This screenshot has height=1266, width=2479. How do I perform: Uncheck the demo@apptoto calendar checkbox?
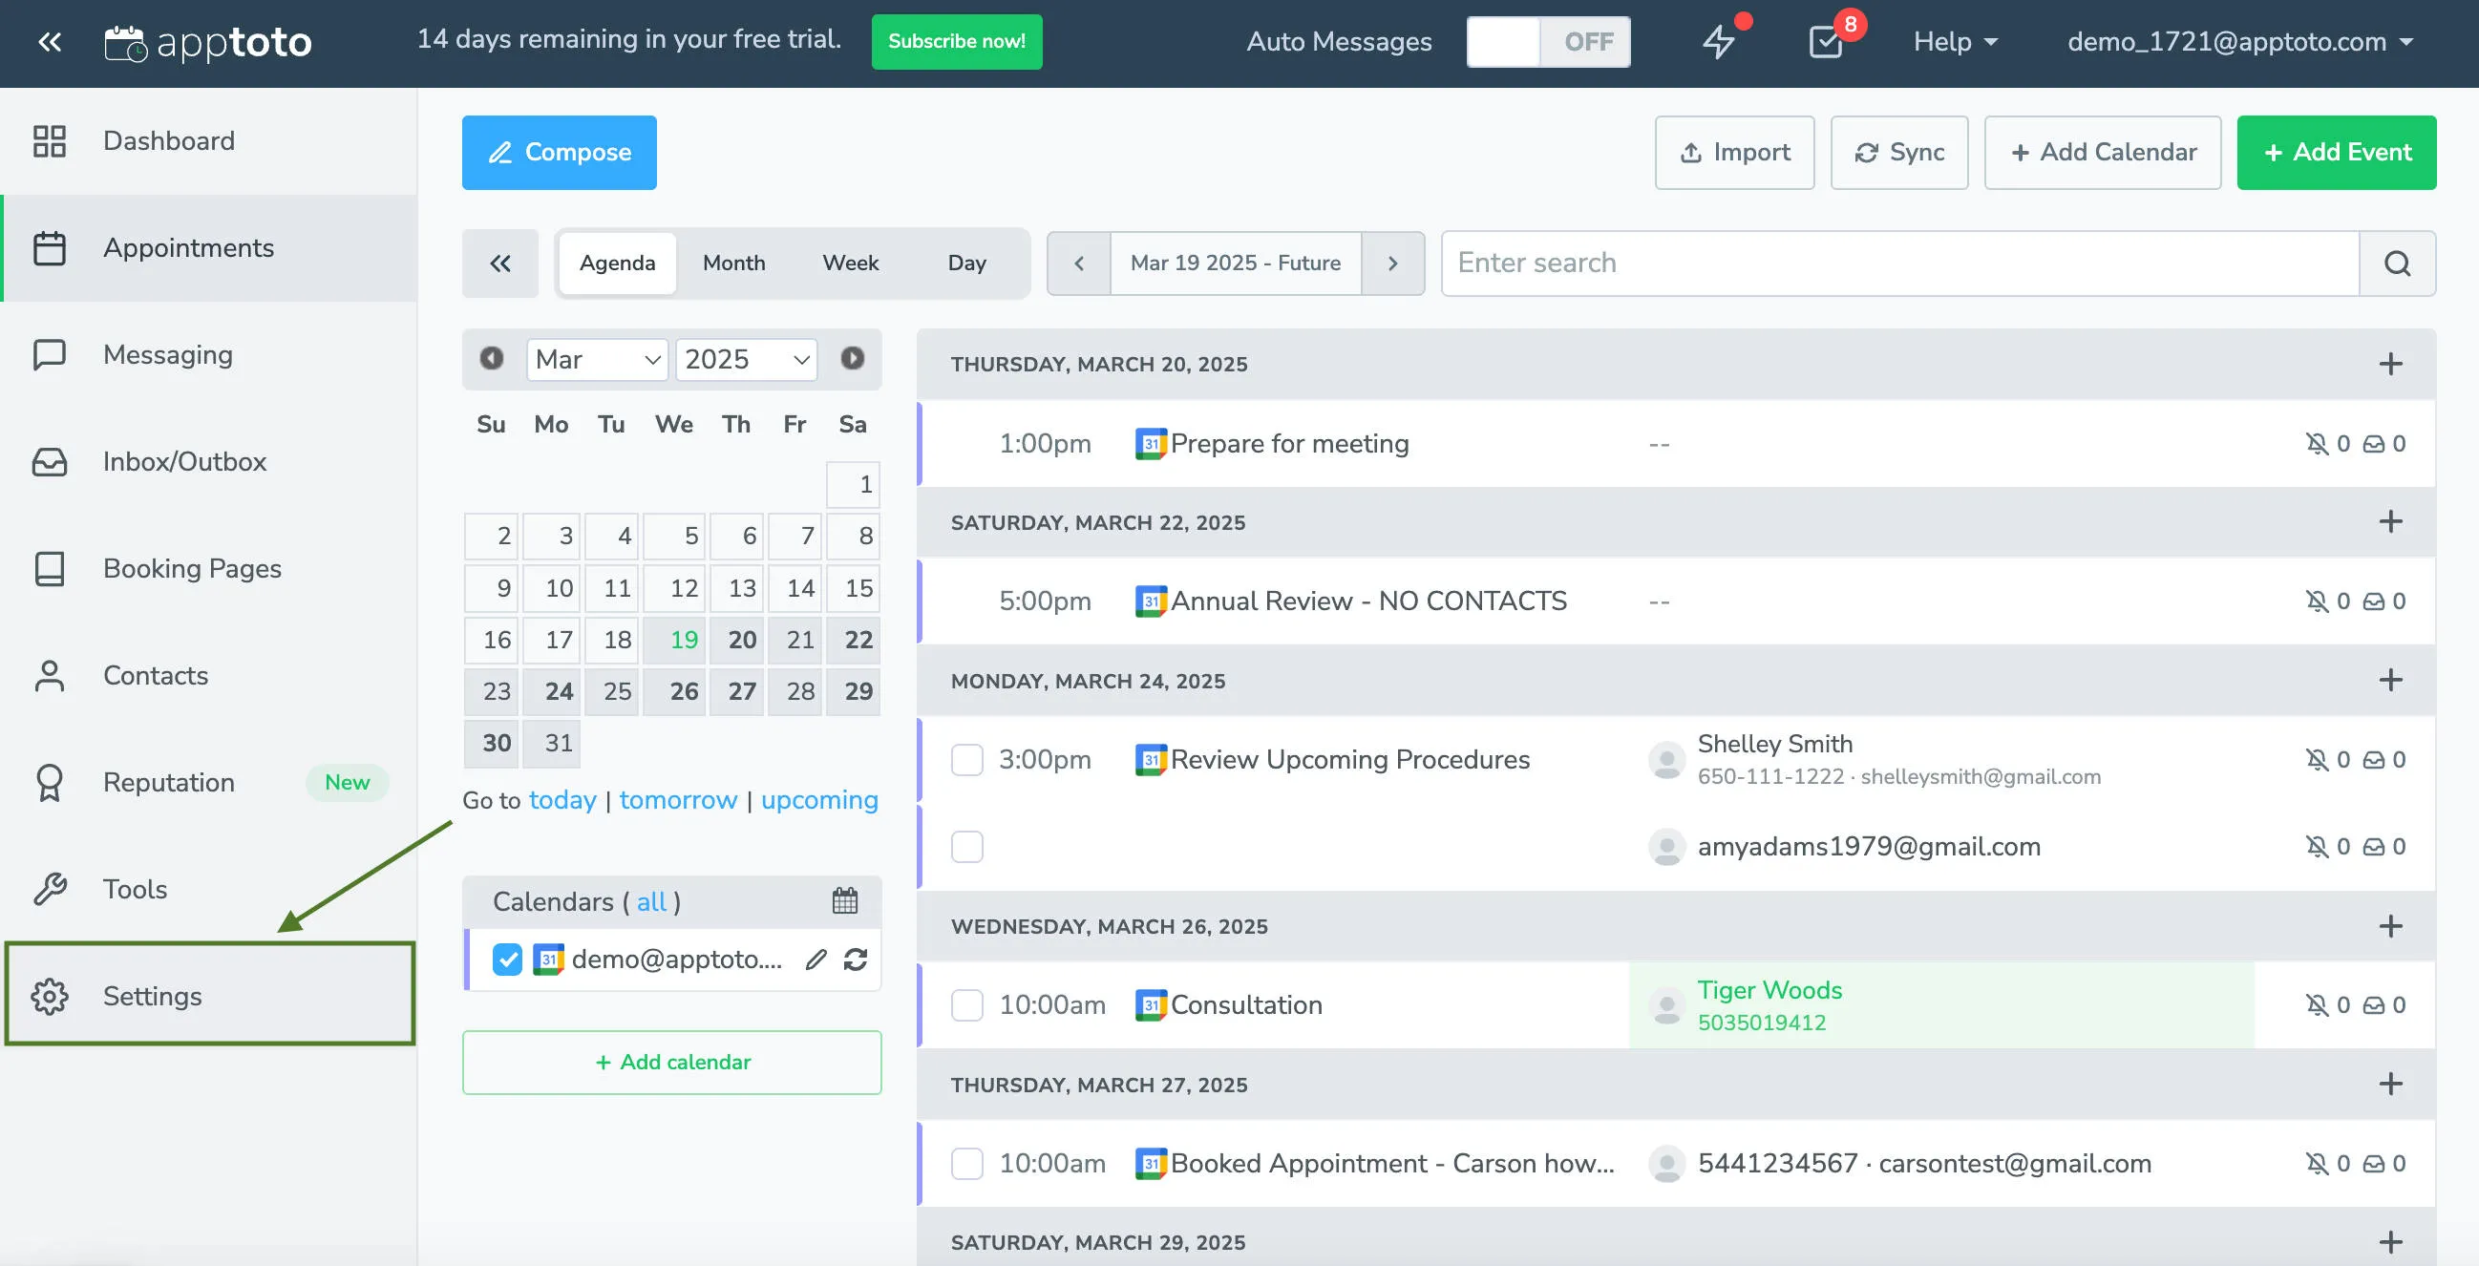tap(506, 960)
